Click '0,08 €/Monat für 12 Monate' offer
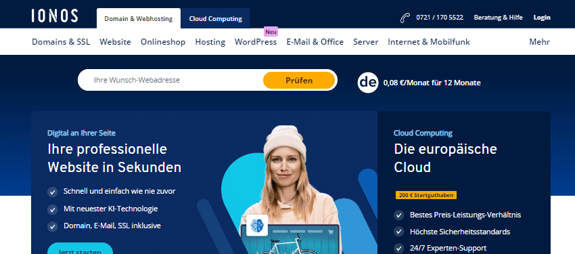The image size is (575, 254). point(432,83)
